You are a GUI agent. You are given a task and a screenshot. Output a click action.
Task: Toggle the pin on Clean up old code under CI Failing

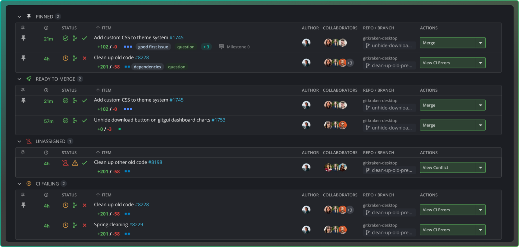click(23, 205)
